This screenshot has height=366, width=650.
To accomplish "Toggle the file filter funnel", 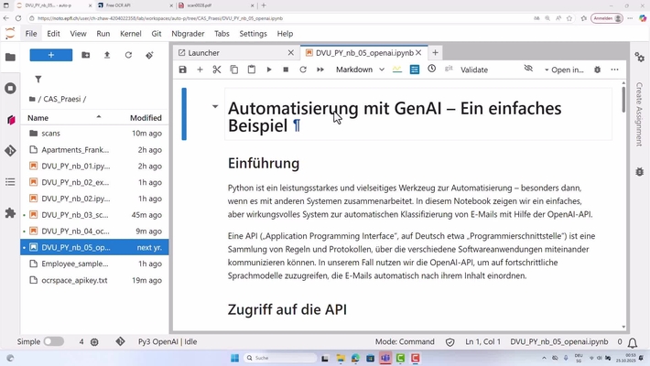I will tap(38, 80).
